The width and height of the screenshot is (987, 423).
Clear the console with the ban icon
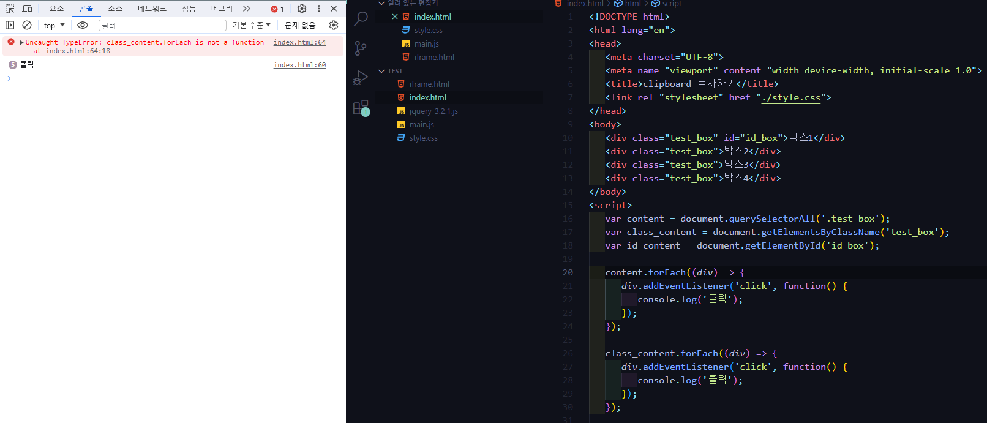coord(27,25)
